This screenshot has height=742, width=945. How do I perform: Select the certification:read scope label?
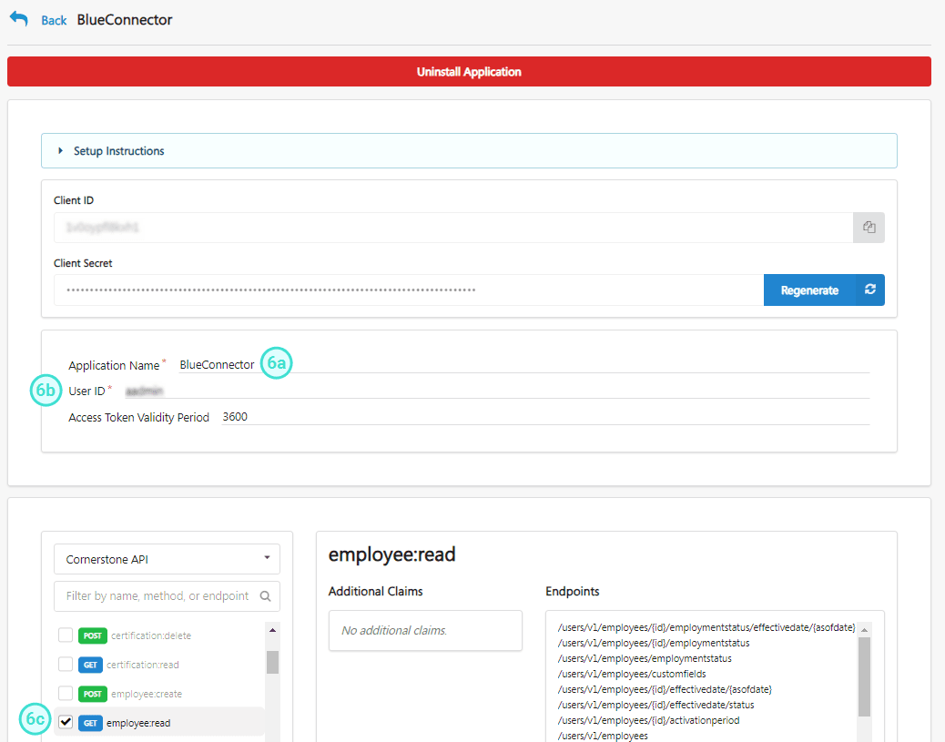click(143, 665)
